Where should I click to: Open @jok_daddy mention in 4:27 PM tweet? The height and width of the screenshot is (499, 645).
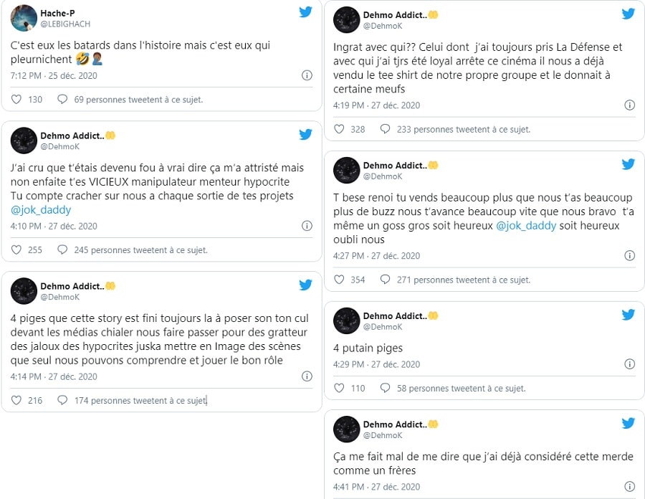coord(526,225)
